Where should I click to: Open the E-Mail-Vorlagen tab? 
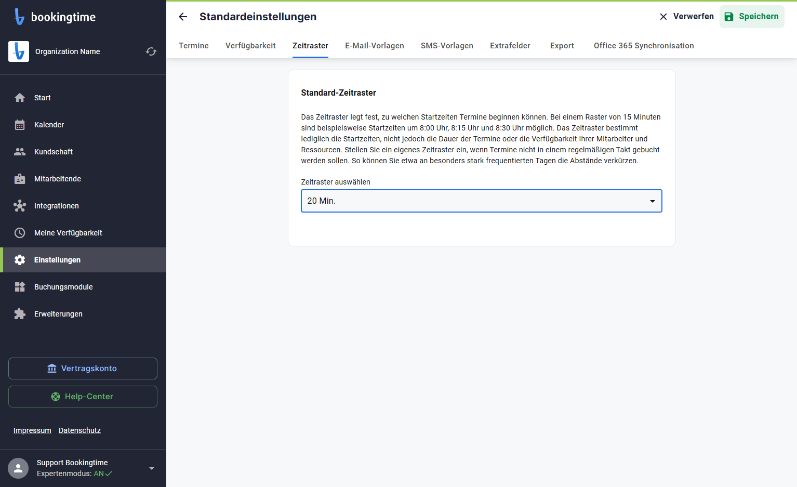tap(375, 46)
